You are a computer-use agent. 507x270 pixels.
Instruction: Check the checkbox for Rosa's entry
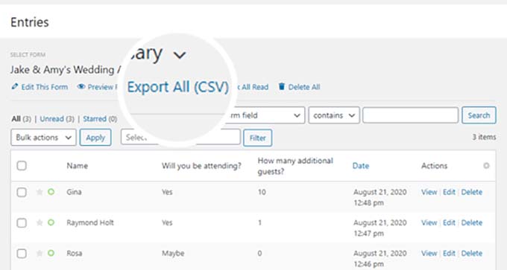click(x=22, y=254)
